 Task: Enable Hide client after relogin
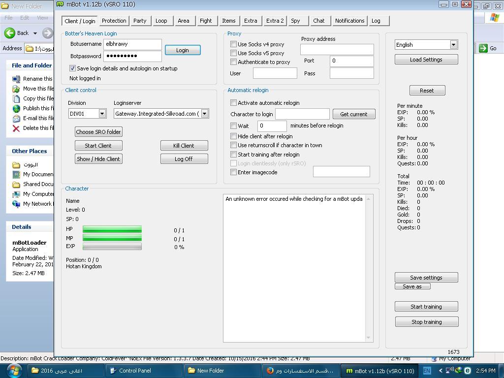pyautogui.click(x=234, y=136)
